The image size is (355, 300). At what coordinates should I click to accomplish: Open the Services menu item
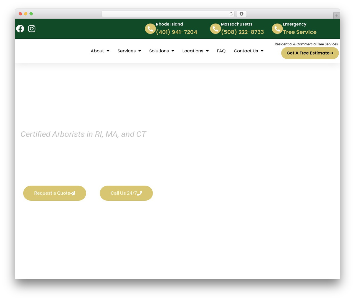click(x=126, y=51)
